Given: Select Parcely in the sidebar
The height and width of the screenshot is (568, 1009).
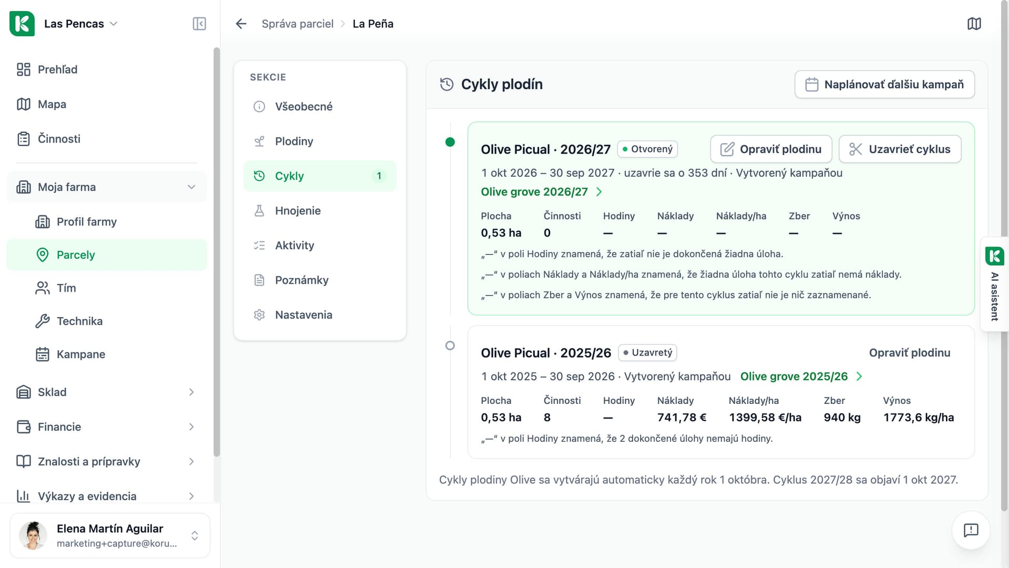Looking at the screenshot, I should (x=107, y=255).
